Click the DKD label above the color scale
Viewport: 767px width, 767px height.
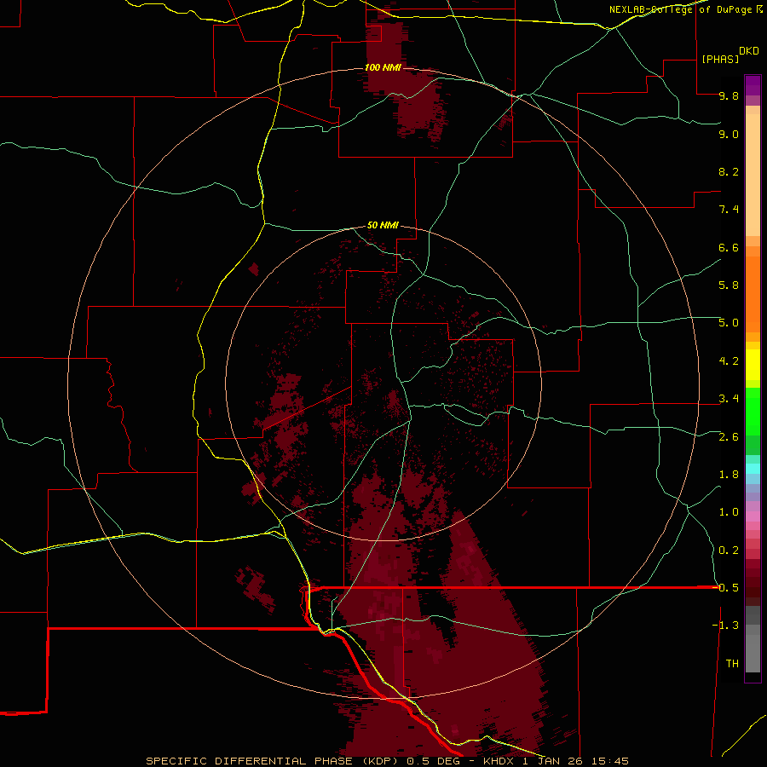point(749,51)
